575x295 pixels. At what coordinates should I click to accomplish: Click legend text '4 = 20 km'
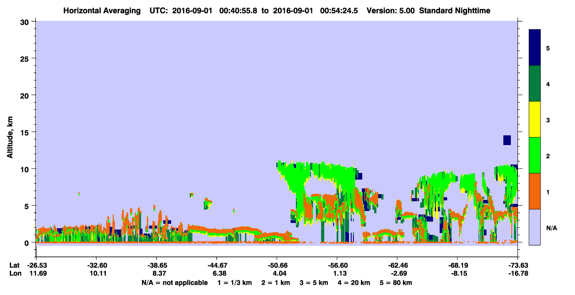point(354,283)
